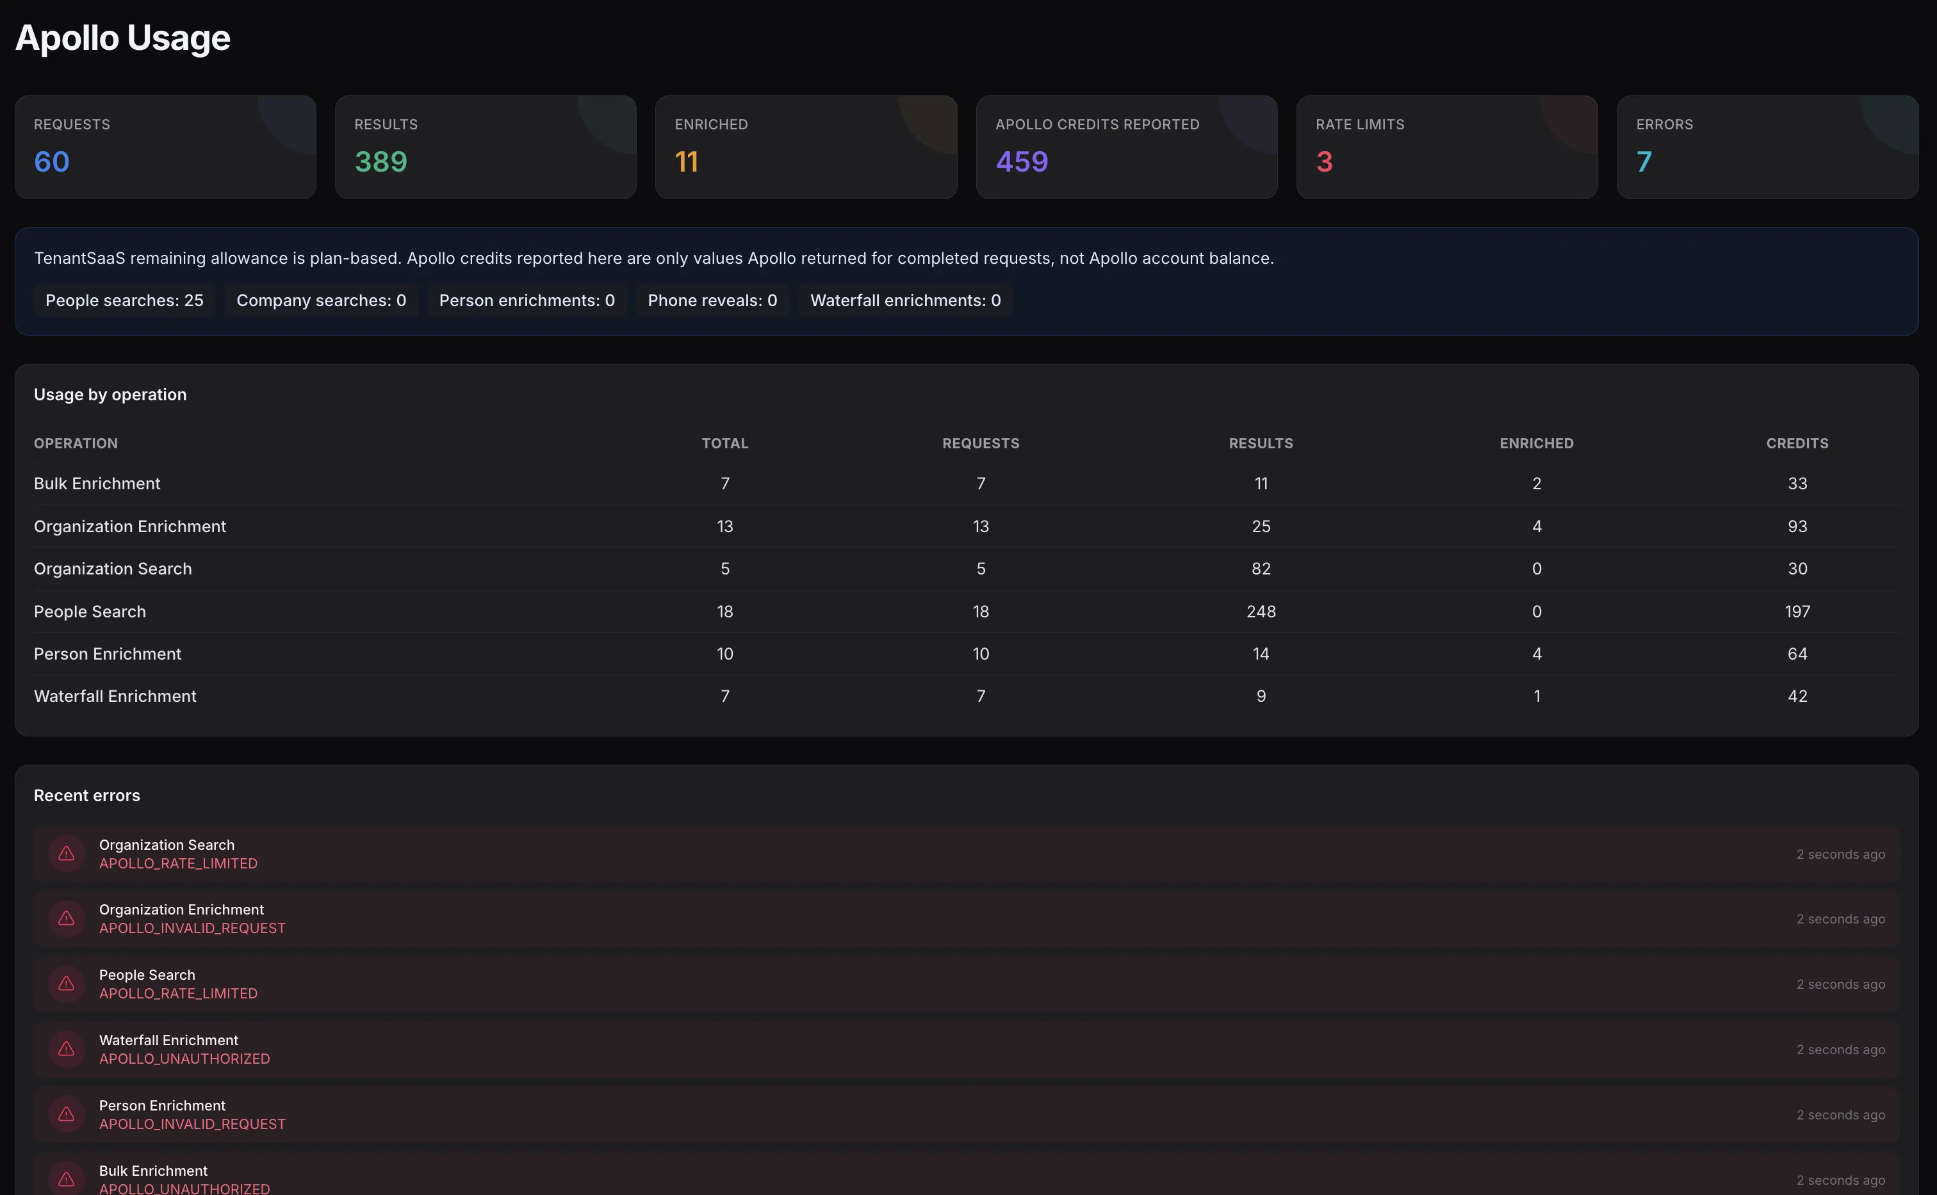The height and width of the screenshot is (1195, 1937).
Task: Click warning icon for Waterfall Enrichment error
Action: pos(67,1049)
